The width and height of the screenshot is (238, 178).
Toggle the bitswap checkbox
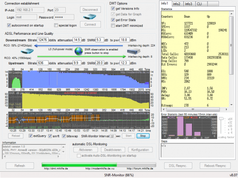pos(64,136)
